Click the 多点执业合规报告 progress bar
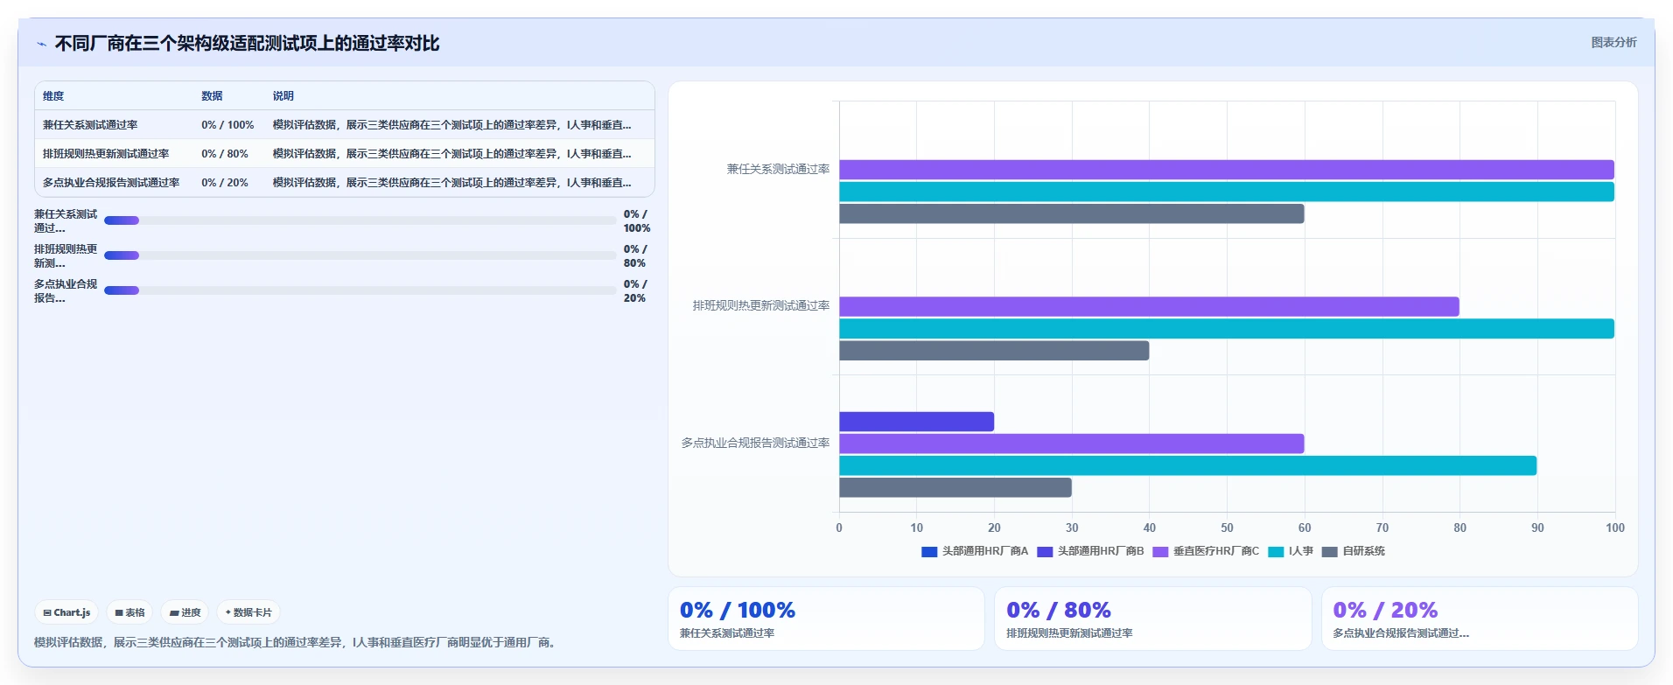1673x685 pixels. (x=360, y=290)
